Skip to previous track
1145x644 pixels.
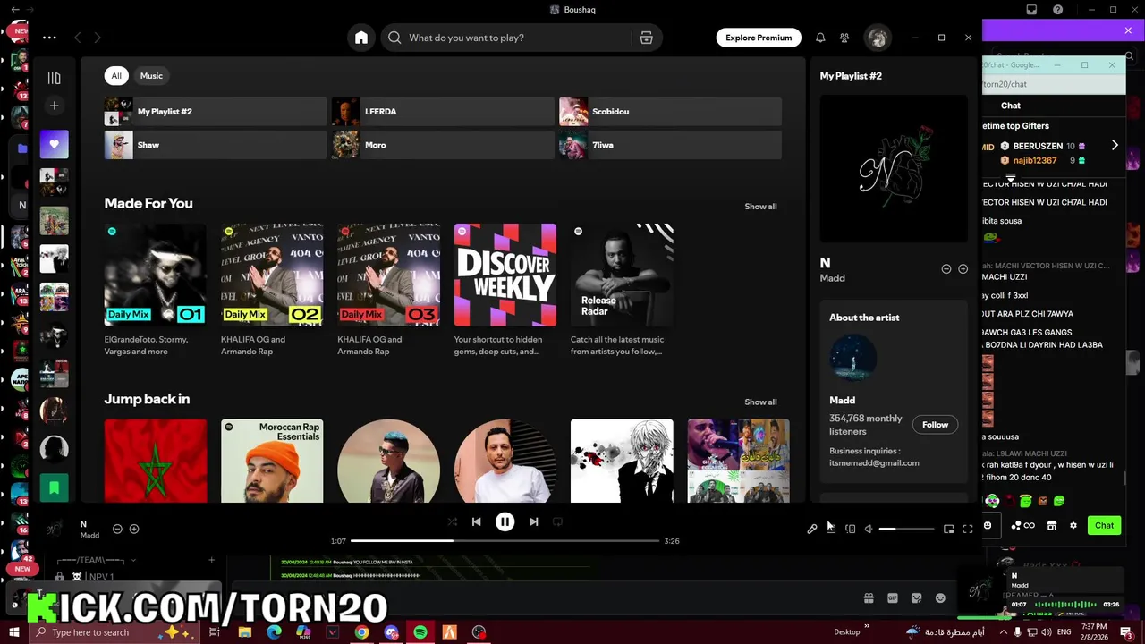476,521
